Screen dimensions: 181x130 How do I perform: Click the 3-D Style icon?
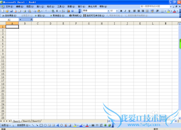[109, 125]
